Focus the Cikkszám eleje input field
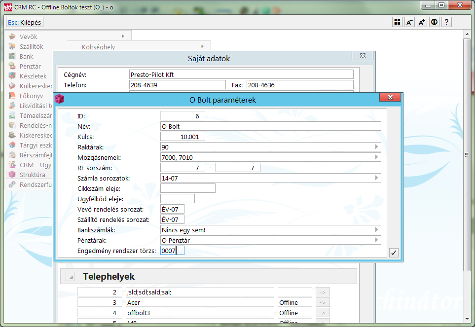The image size is (475, 327). [x=187, y=188]
